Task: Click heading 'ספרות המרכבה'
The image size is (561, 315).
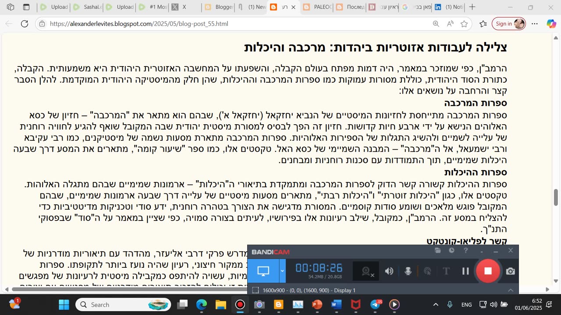Action: 476,103
